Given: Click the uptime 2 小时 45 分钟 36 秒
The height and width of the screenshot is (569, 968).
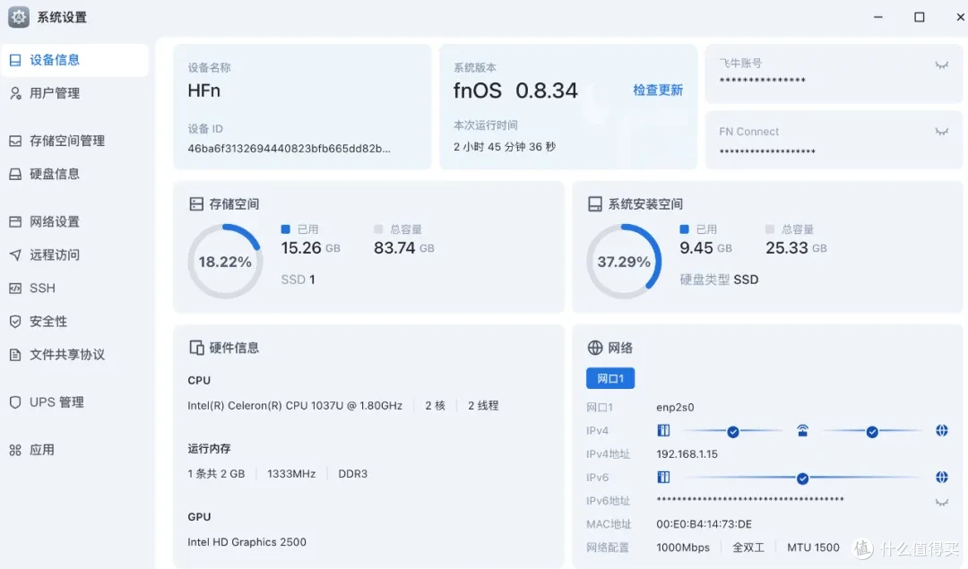Looking at the screenshot, I should coord(505,147).
